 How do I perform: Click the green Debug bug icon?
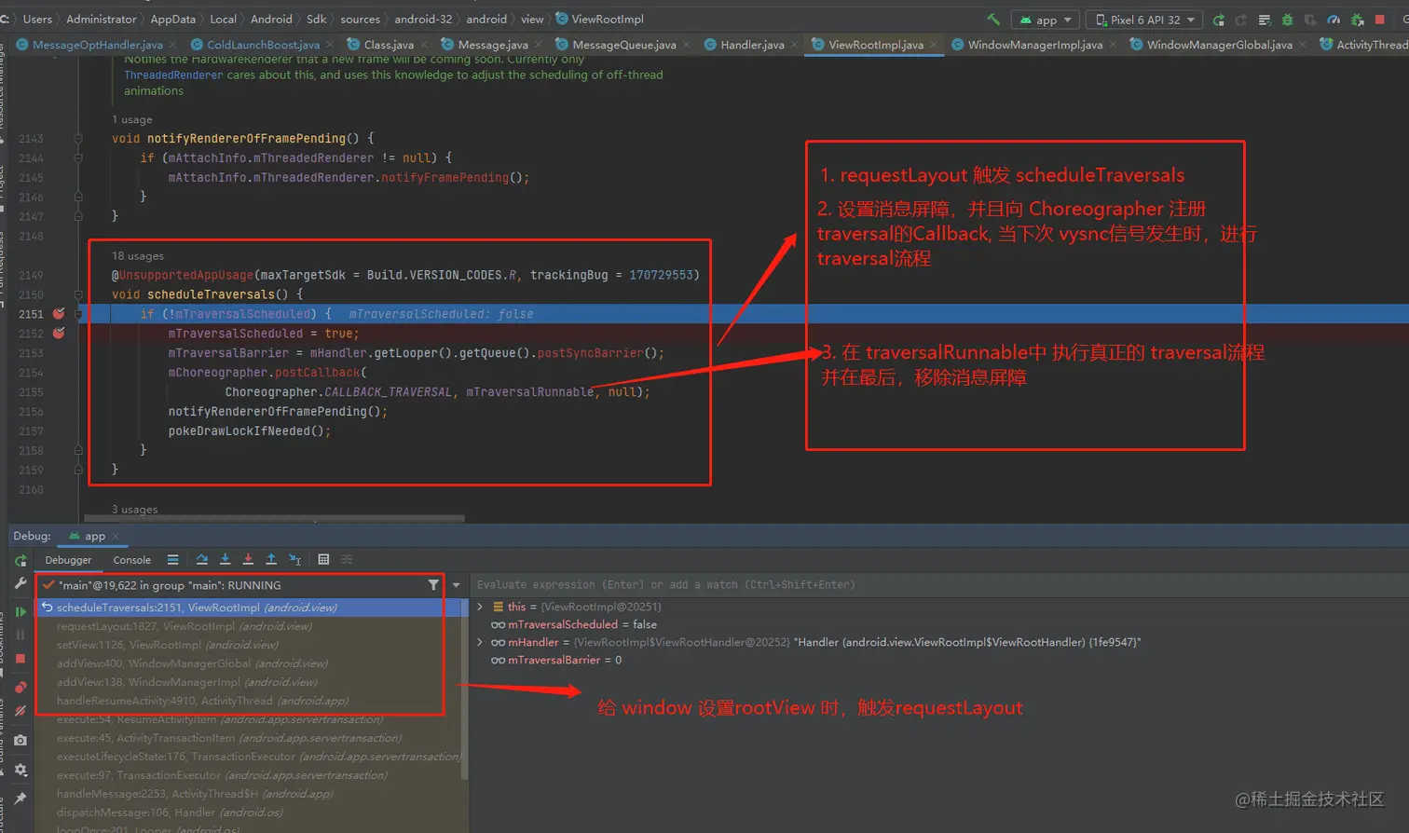click(x=1288, y=20)
